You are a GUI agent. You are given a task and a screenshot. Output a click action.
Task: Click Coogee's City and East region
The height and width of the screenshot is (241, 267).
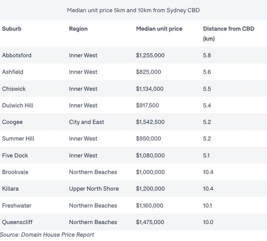pyautogui.click(x=86, y=122)
